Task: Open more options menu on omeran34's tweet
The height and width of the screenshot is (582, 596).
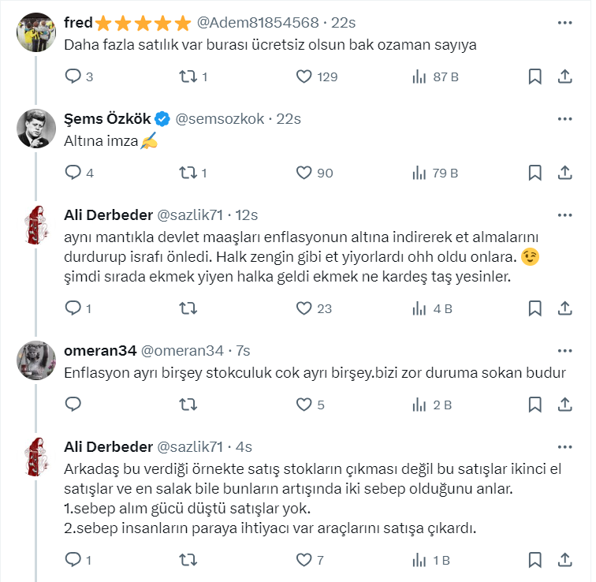Action: [x=564, y=350]
